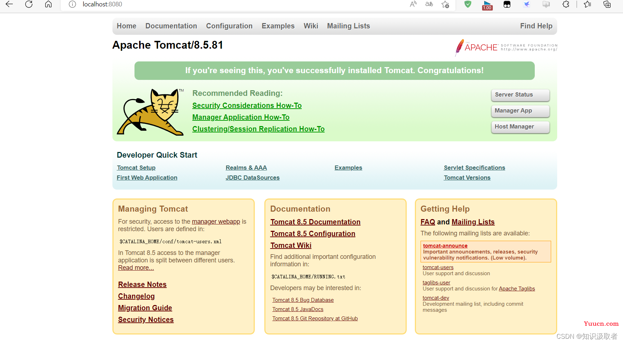Go back with the browser back arrow
The width and height of the screenshot is (623, 343).
[9, 4]
